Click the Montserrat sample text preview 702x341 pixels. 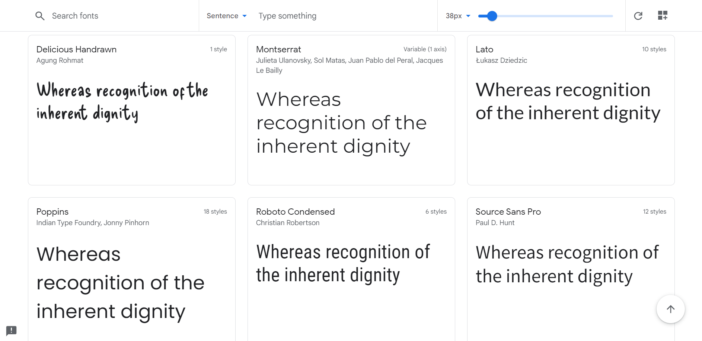pyautogui.click(x=341, y=123)
